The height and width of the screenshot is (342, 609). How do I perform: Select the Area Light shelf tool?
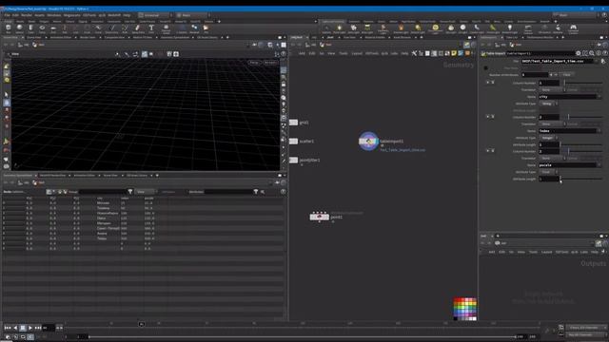[x=367, y=28]
